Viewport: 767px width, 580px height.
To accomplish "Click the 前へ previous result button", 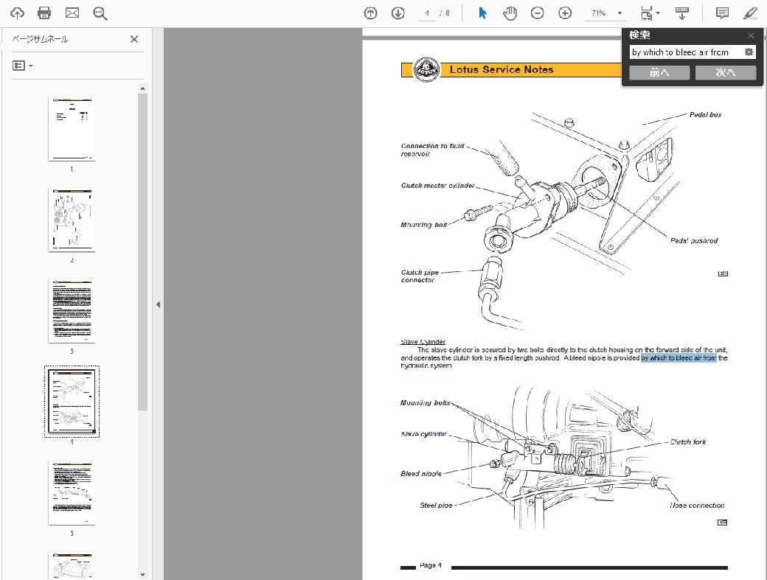I will click(x=659, y=72).
